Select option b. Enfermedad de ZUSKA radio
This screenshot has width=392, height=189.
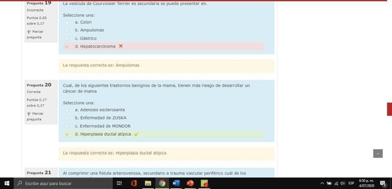pyautogui.click(x=67, y=118)
